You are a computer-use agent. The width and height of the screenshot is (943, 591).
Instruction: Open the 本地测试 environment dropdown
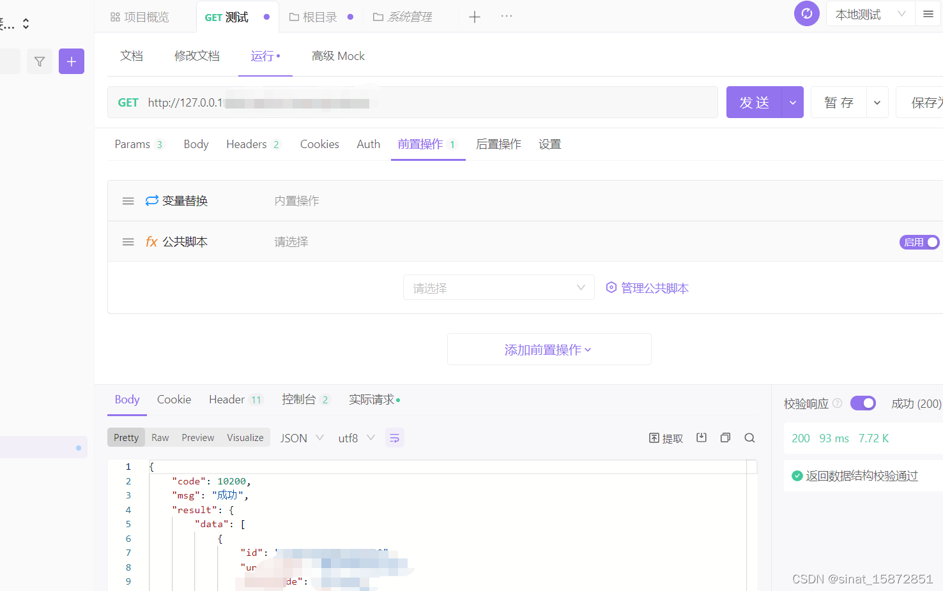[871, 14]
